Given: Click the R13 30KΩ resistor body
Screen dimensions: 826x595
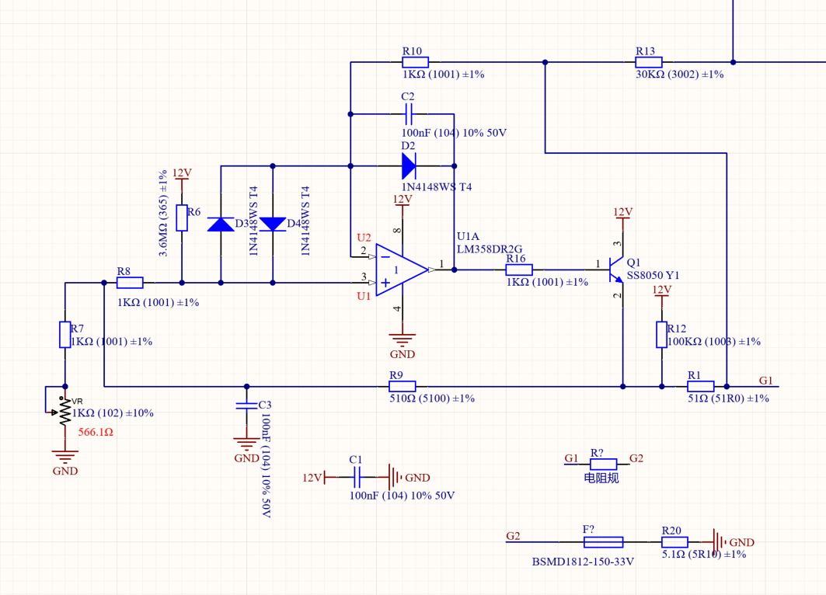Looking at the screenshot, I should point(649,62).
